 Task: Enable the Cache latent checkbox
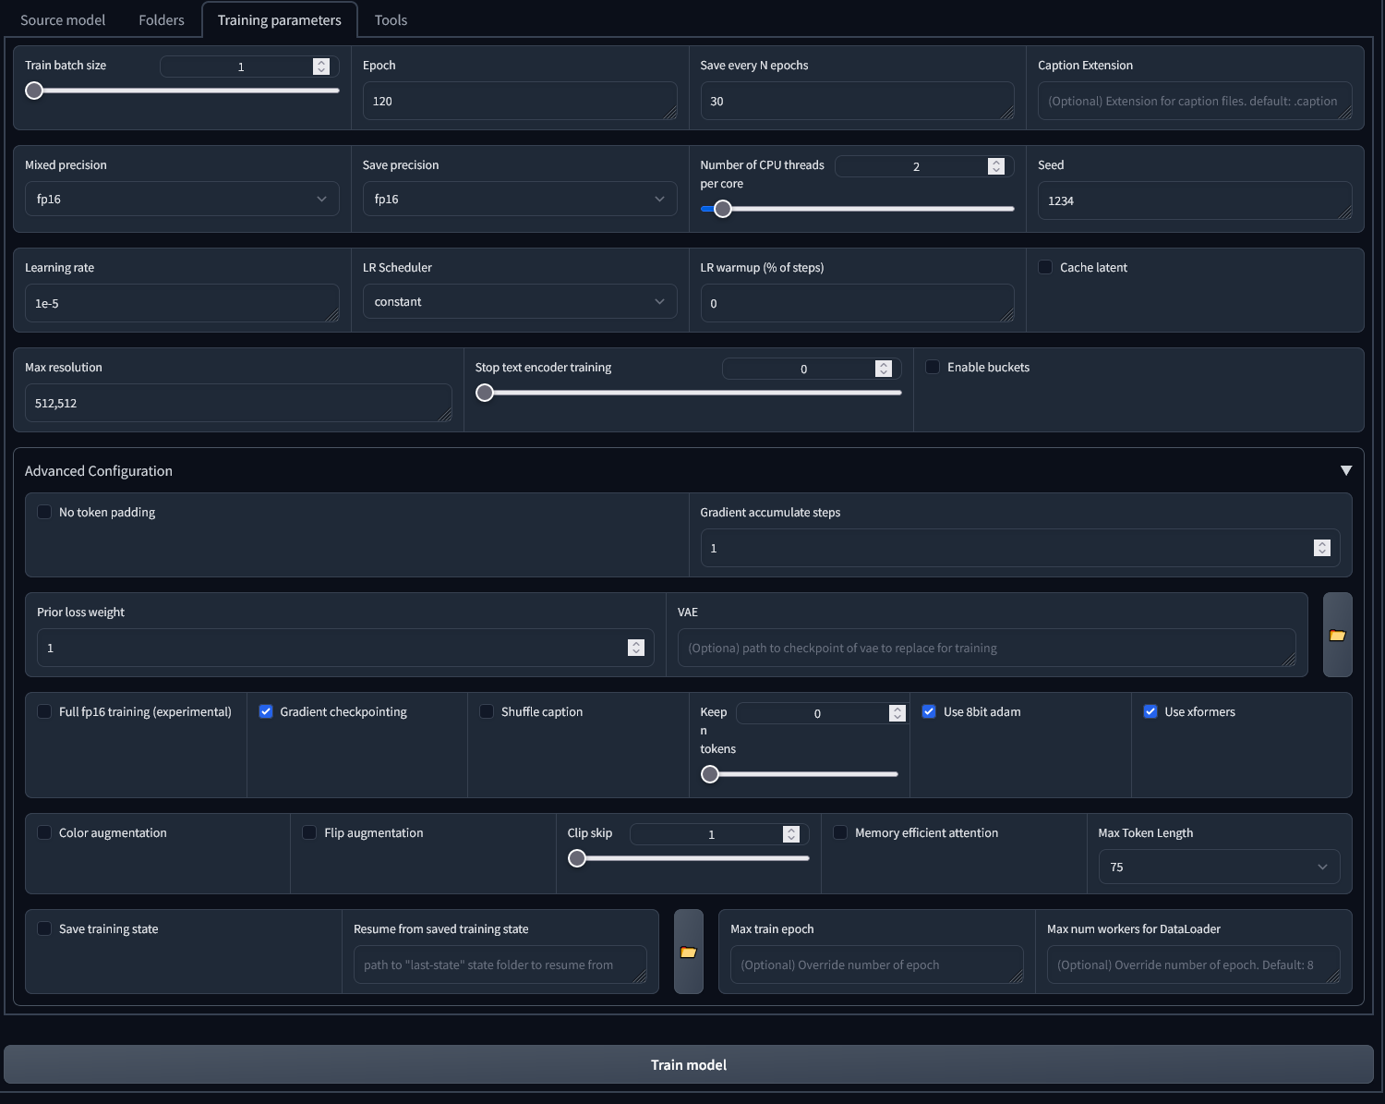1044,267
